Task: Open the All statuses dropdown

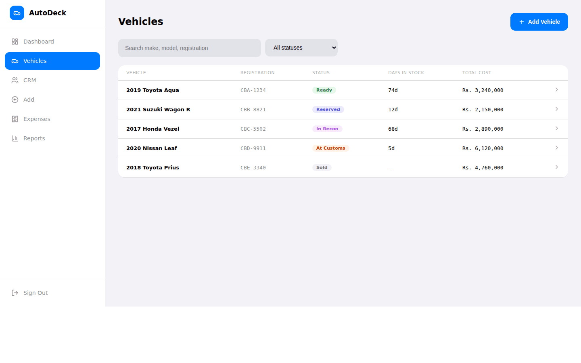Action: (301, 48)
